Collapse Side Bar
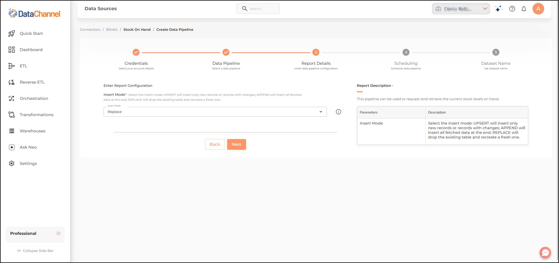This screenshot has width=559, height=263. [x=35, y=251]
